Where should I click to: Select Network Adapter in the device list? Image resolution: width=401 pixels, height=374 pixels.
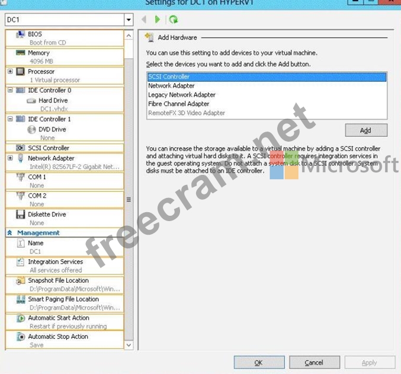(267, 86)
